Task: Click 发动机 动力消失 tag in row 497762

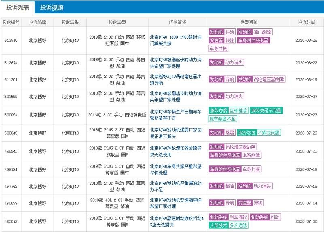Action: click(255, 186)
